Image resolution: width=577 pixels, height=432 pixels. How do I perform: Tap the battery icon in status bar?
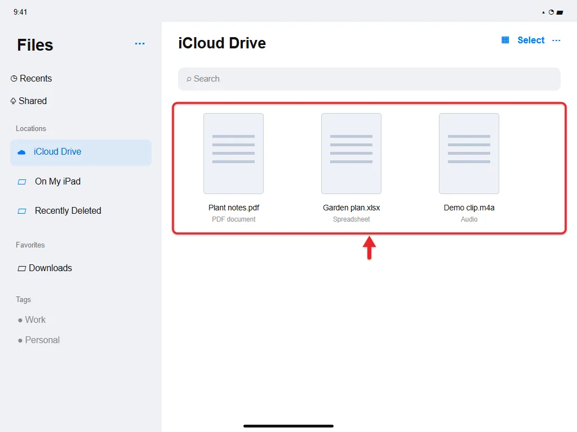point(560,12)
